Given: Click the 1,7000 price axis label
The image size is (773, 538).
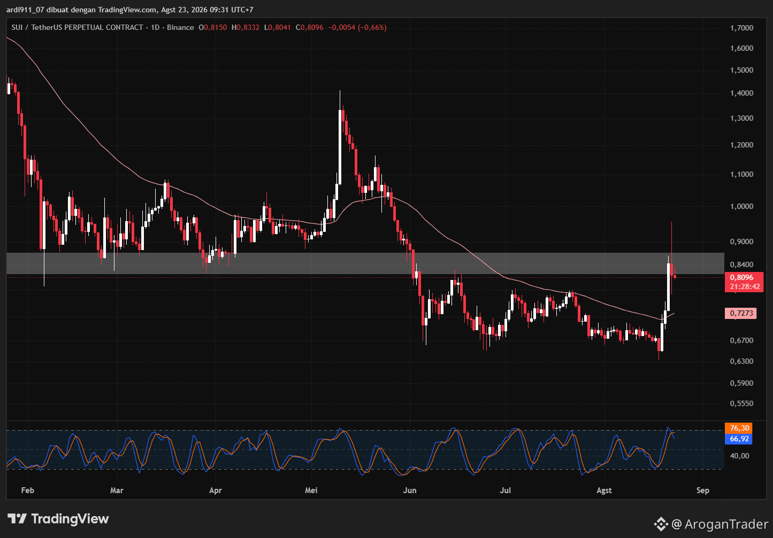Looking at the screenshot, I should [x=741, y=28].
